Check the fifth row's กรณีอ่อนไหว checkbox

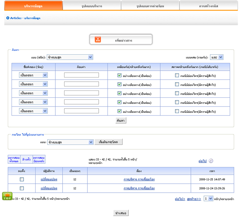(x=177, y=111)
